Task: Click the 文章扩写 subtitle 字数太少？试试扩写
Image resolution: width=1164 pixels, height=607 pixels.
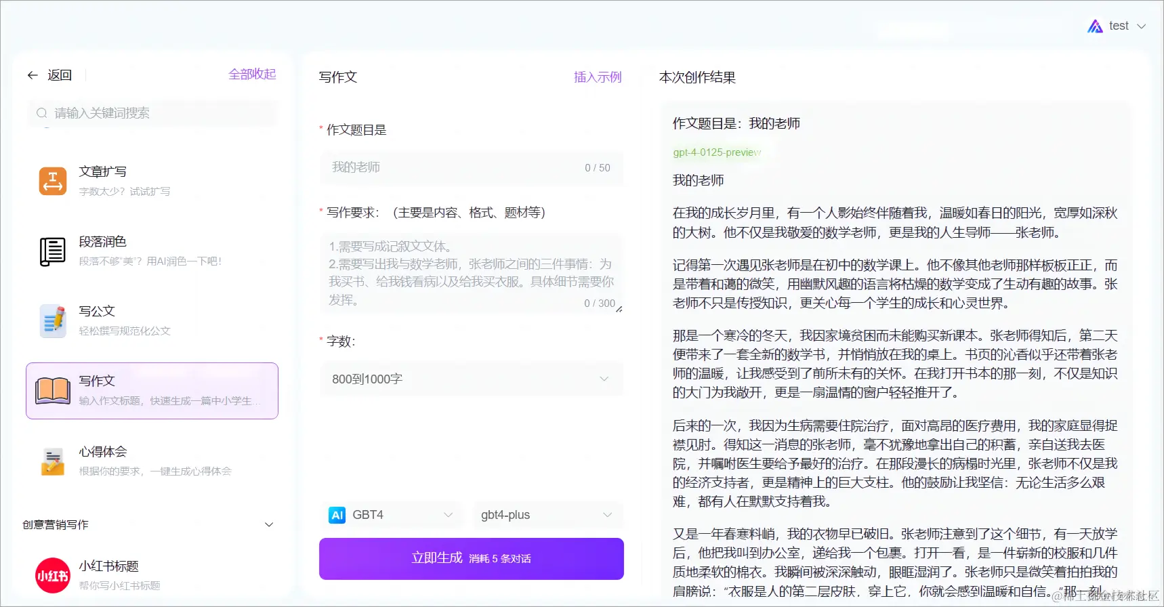Action: pyautogui.click(x=125, y=192)
